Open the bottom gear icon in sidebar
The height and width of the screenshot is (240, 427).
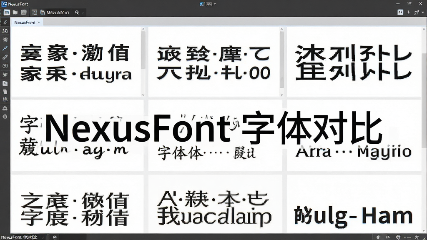[5, 117]
